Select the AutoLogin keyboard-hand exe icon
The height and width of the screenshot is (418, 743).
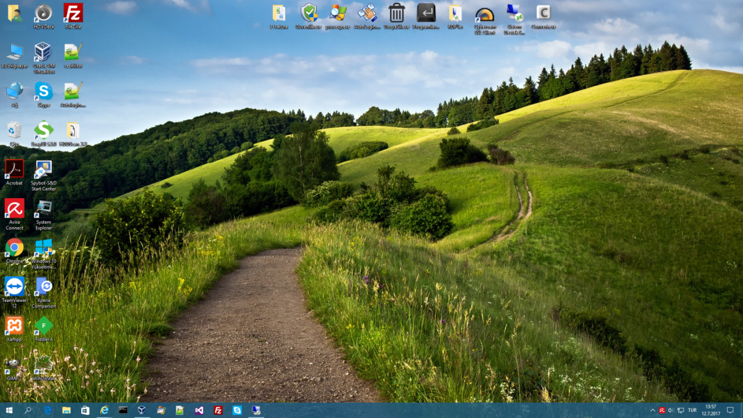pos(367,16)
